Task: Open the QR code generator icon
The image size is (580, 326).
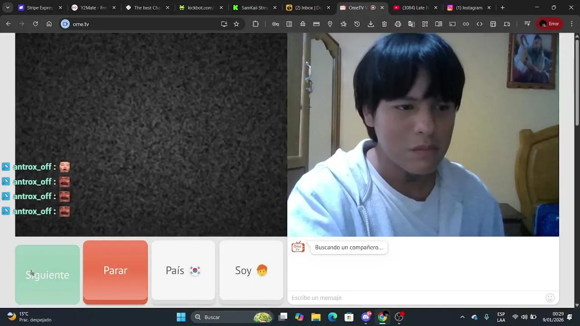Action: tap(425, 24)
